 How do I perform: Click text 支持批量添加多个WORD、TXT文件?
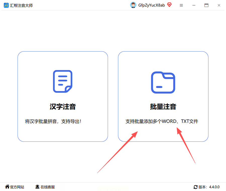[162, 121]
